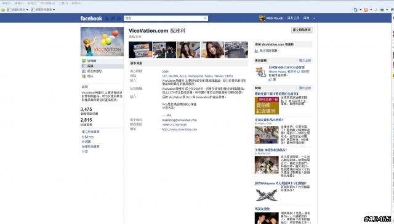Open the browser Edit (E) menu

click(x=19, y=3)
